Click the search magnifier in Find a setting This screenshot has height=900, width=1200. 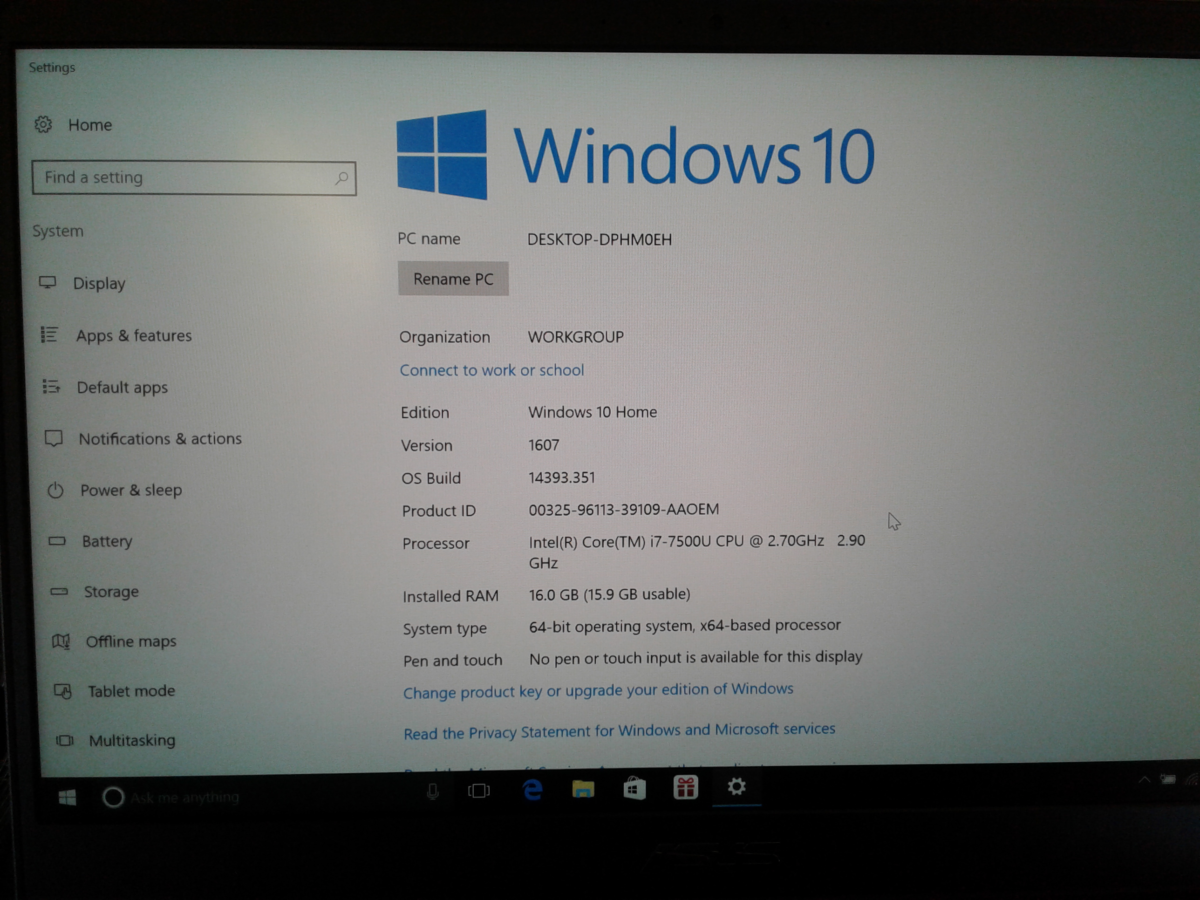point(341,178)
